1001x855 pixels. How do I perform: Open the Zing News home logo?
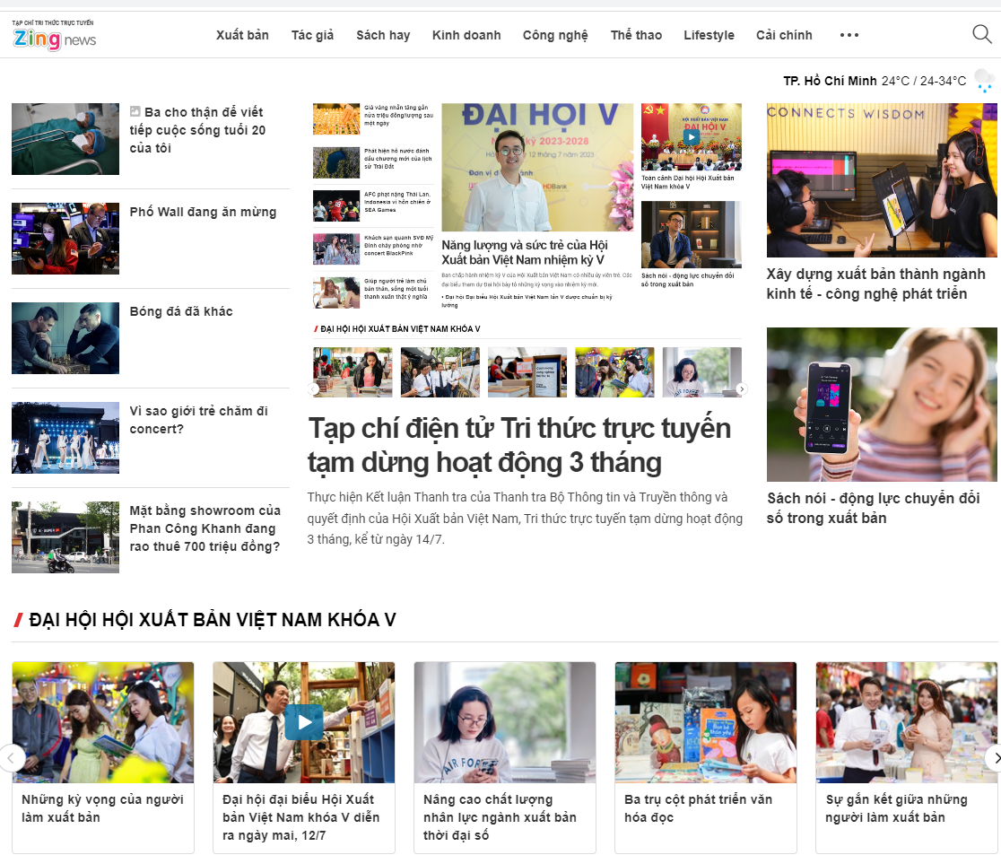pyautogui.click(x=53, y=38)
